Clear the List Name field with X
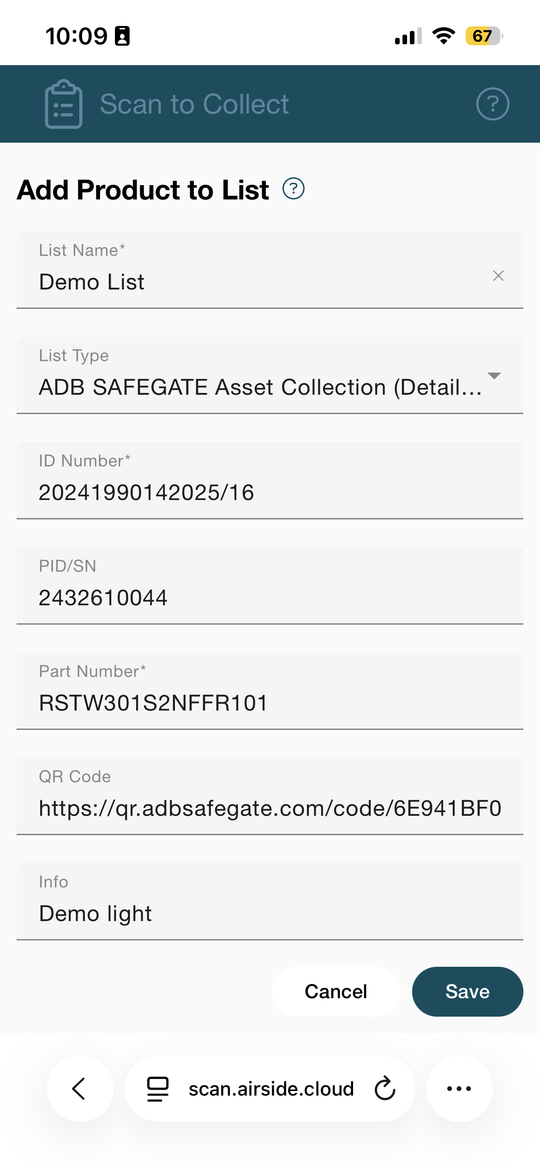Viewport: 540px width, 1169px height. pyautogui.click(x=498, y=276)
